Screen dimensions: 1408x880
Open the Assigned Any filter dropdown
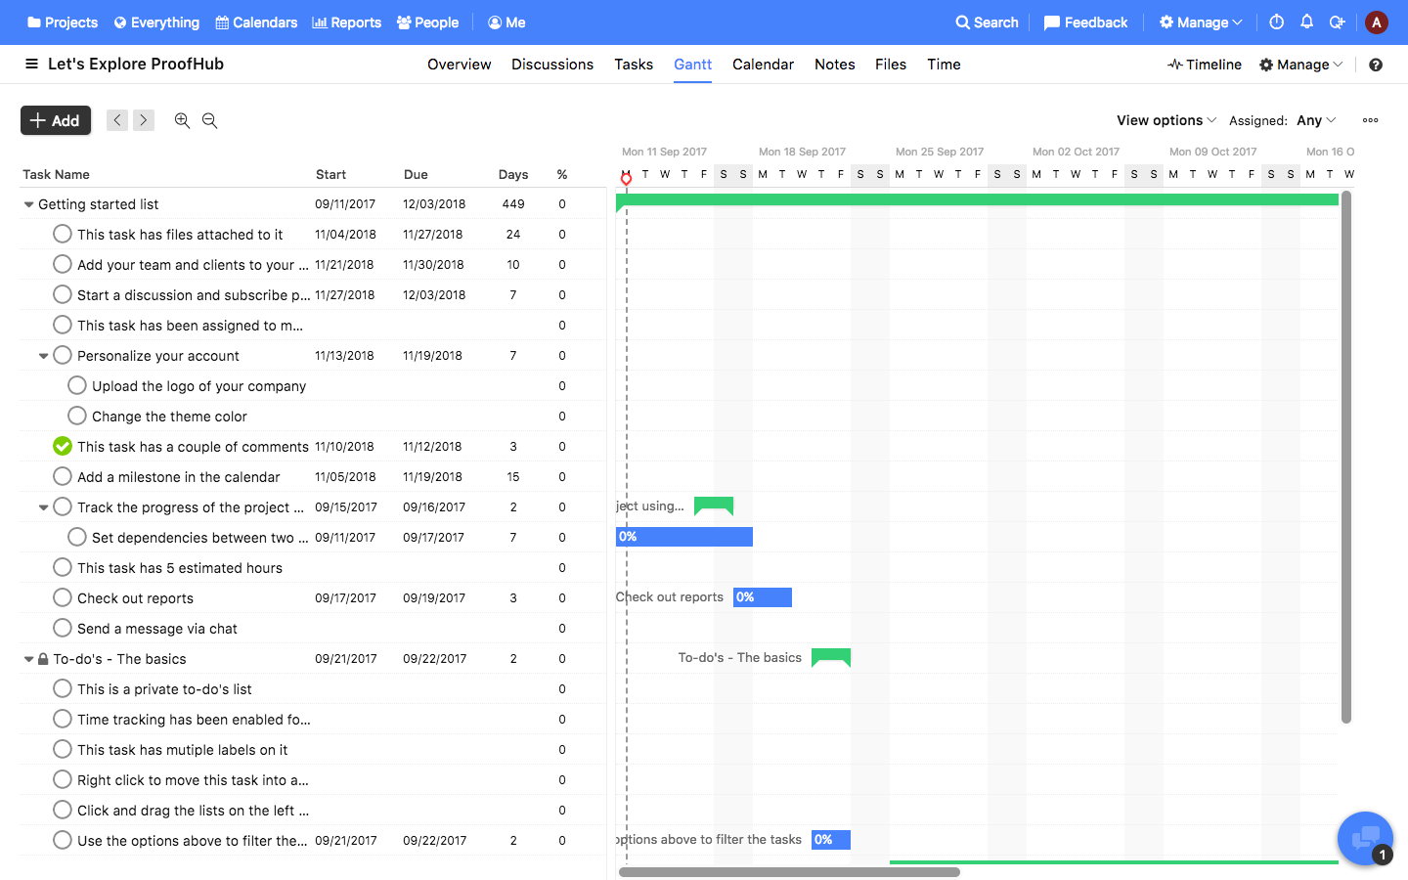(x=1315, y=120)
